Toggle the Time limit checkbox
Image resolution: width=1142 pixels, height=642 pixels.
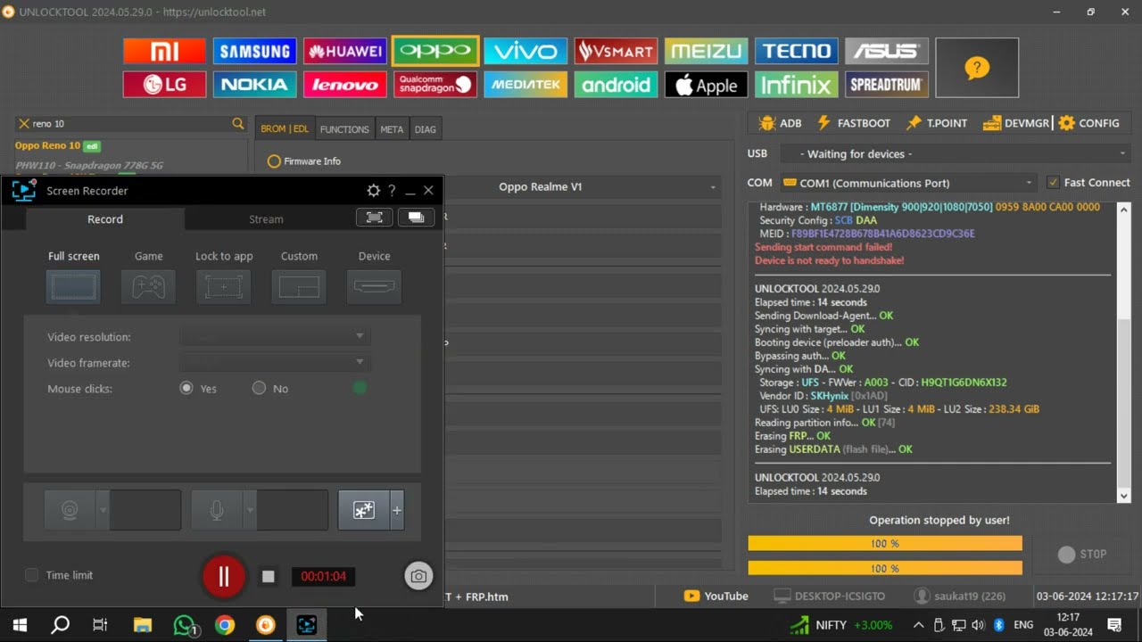click(31, 575)
